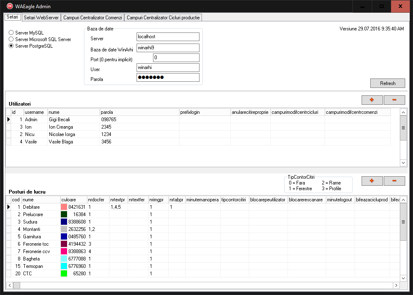This screenshot has width=413, height=295.
Task: Click the green CTC color swatch
Action: click(x=64, y=274)
